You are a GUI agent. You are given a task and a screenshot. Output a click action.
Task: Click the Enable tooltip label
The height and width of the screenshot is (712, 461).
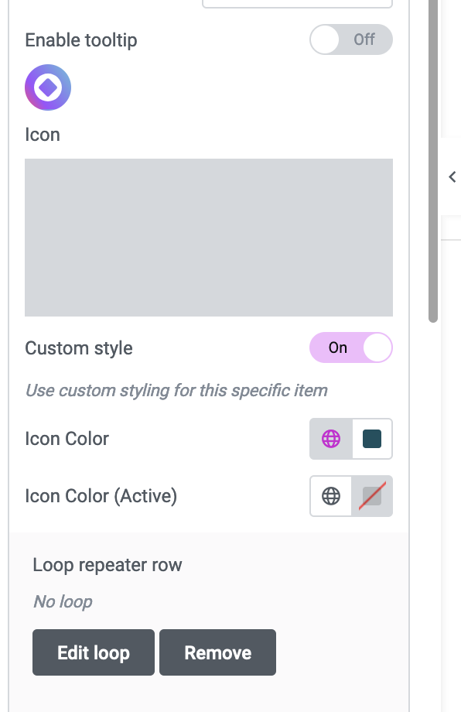pos(81,40)
